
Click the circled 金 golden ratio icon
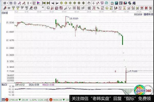click(x=107, y=8)
